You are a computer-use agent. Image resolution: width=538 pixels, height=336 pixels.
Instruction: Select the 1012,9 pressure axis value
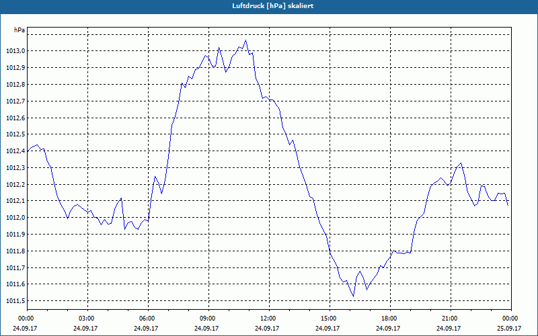[15, 68]
